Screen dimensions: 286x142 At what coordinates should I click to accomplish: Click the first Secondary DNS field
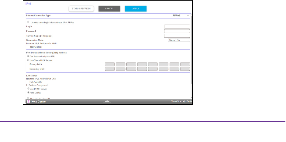[110, 69]
